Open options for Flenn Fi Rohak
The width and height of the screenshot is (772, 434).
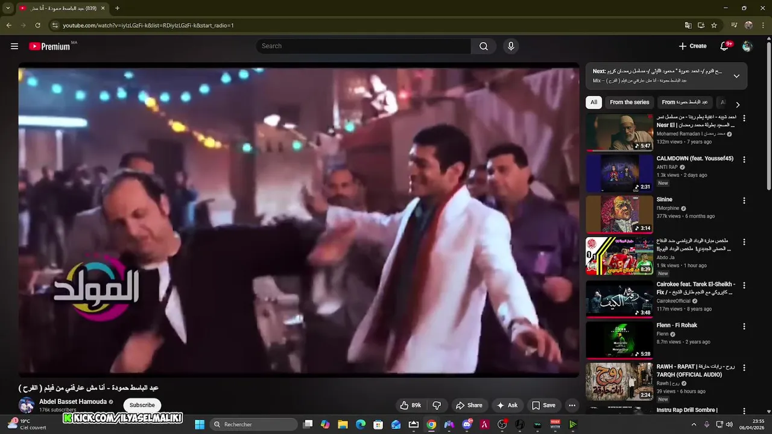(744, 326)
